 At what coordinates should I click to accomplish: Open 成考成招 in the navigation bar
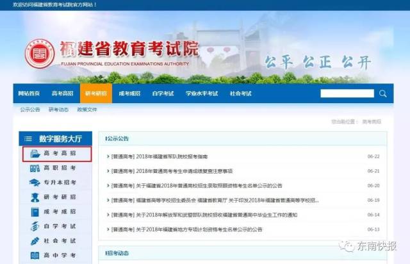(x=129, y=94)
